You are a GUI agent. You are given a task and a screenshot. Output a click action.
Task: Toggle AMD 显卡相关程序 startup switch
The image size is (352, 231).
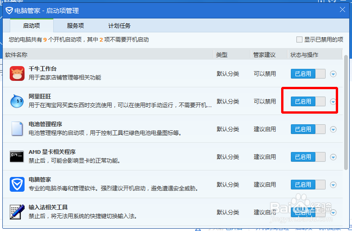click(308, 157)
